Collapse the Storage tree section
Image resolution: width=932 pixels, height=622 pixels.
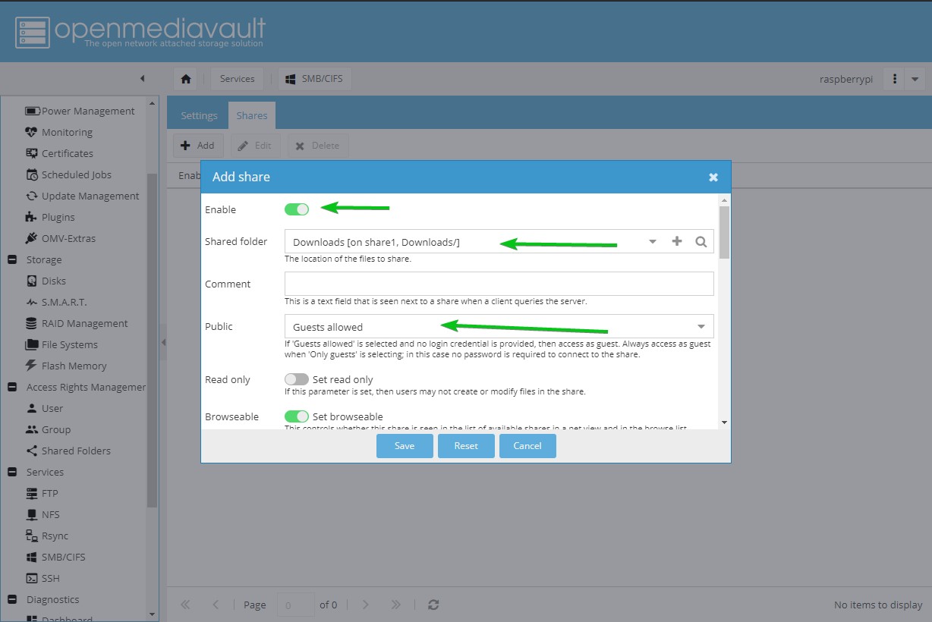click(12, 259)
